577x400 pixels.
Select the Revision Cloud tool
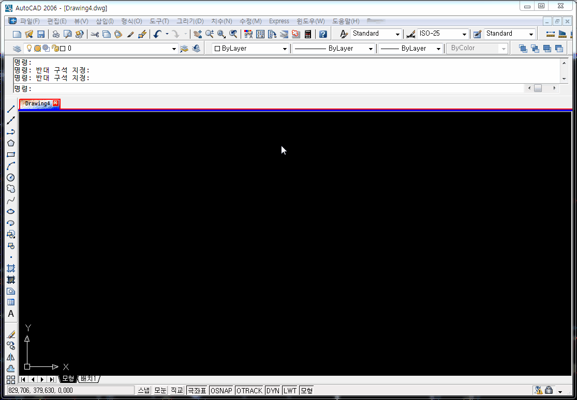(11, 189)
